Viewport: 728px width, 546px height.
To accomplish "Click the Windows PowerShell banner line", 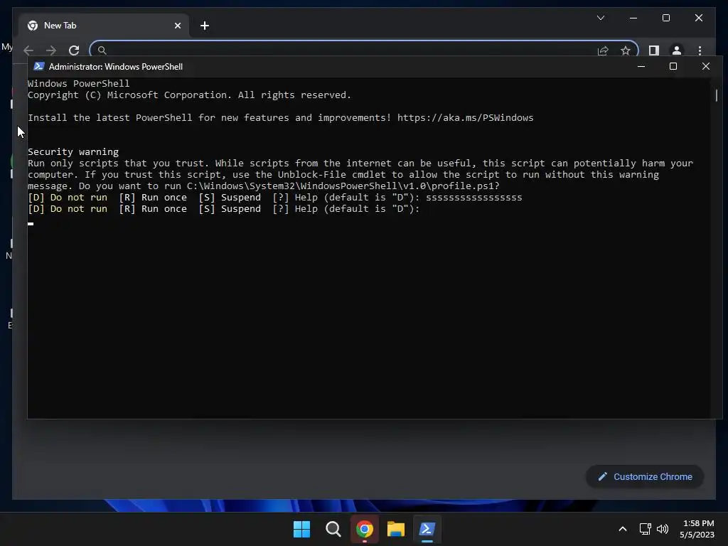I will tap(78, 84).
